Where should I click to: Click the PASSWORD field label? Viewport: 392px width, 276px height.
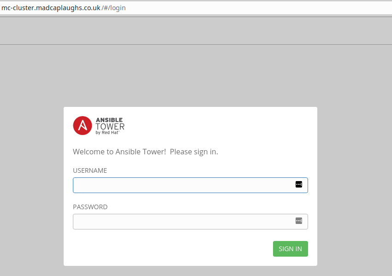point(90,207)
